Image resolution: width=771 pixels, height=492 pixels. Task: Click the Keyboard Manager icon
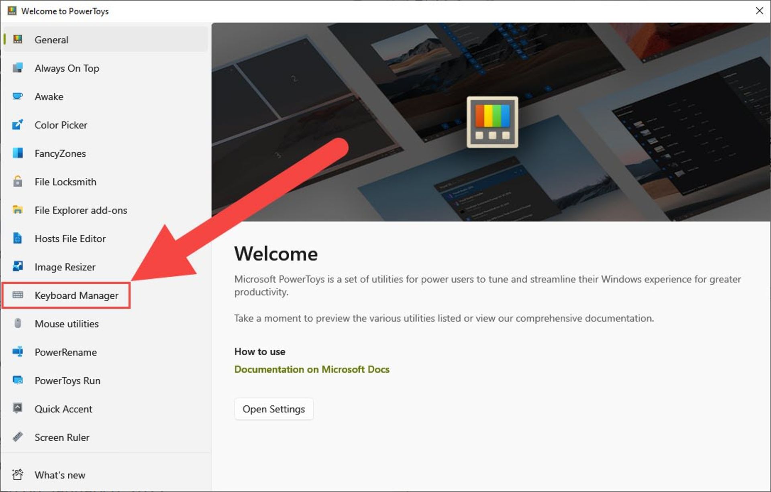[x=18, y=295]
